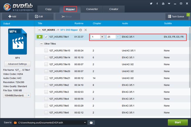Select runtime 00:10:10 of Title14

coord(79,57)
